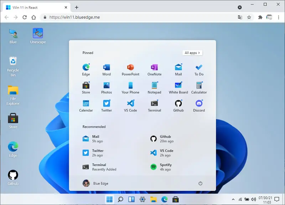Image resolution: width=285 pixels, height=205 pixels.
Task: Open the Photos app
Action: [x=107, y=88]
